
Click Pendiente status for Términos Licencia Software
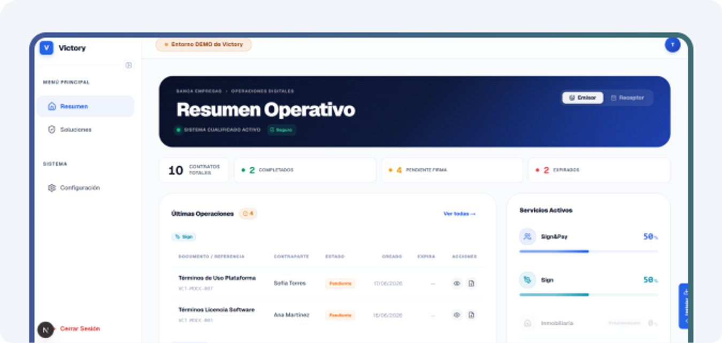(340, 315)
